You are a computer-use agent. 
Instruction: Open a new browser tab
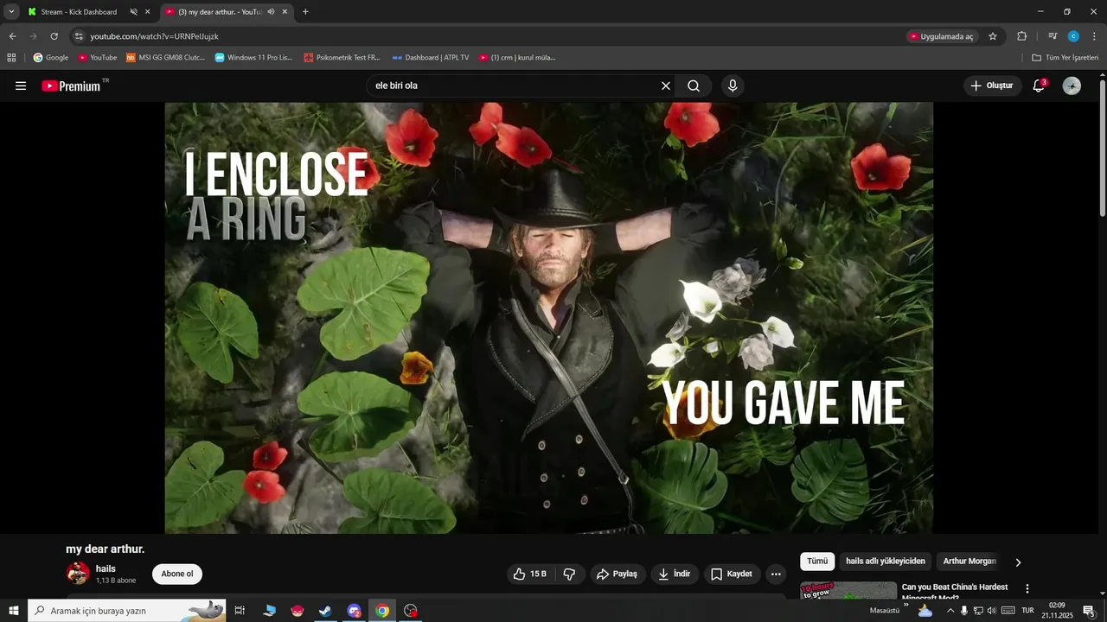(x=305, y=12)
